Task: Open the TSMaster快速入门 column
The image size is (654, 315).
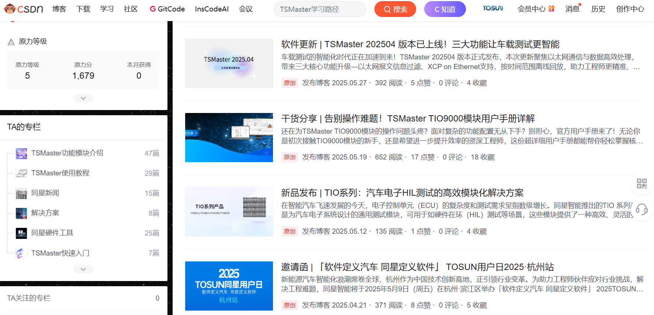Action: [x=60, y=253]
